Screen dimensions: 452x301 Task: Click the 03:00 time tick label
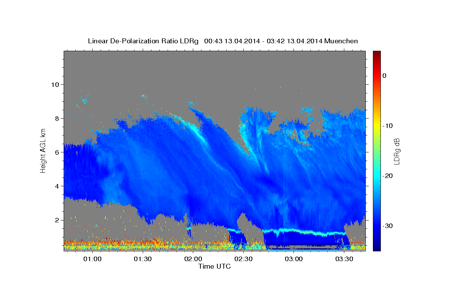294,259
